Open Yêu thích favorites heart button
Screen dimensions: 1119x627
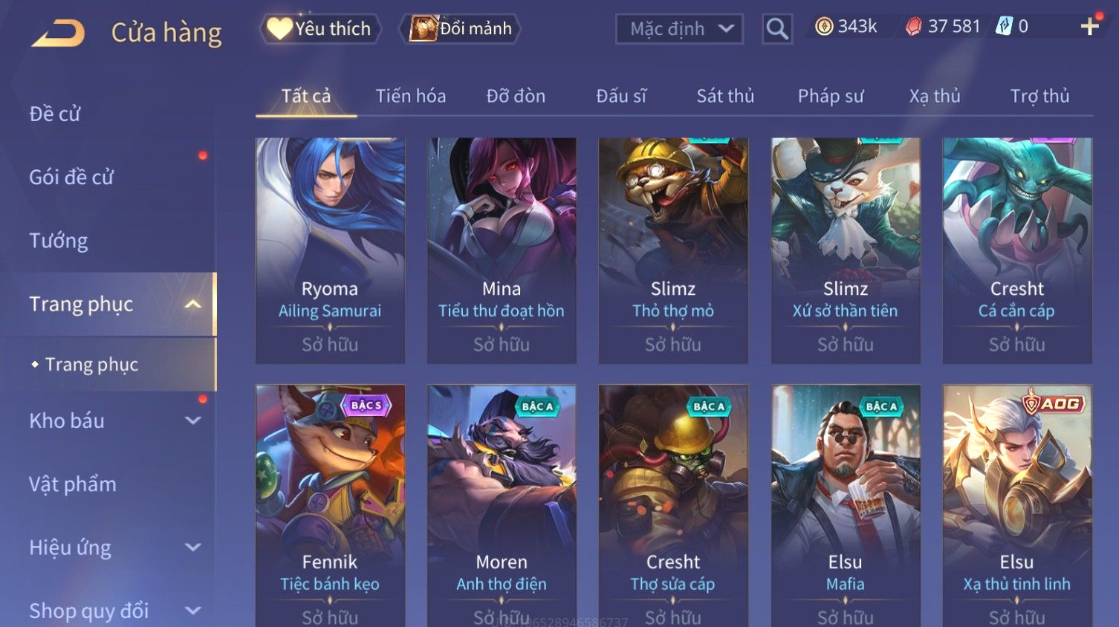320,29
